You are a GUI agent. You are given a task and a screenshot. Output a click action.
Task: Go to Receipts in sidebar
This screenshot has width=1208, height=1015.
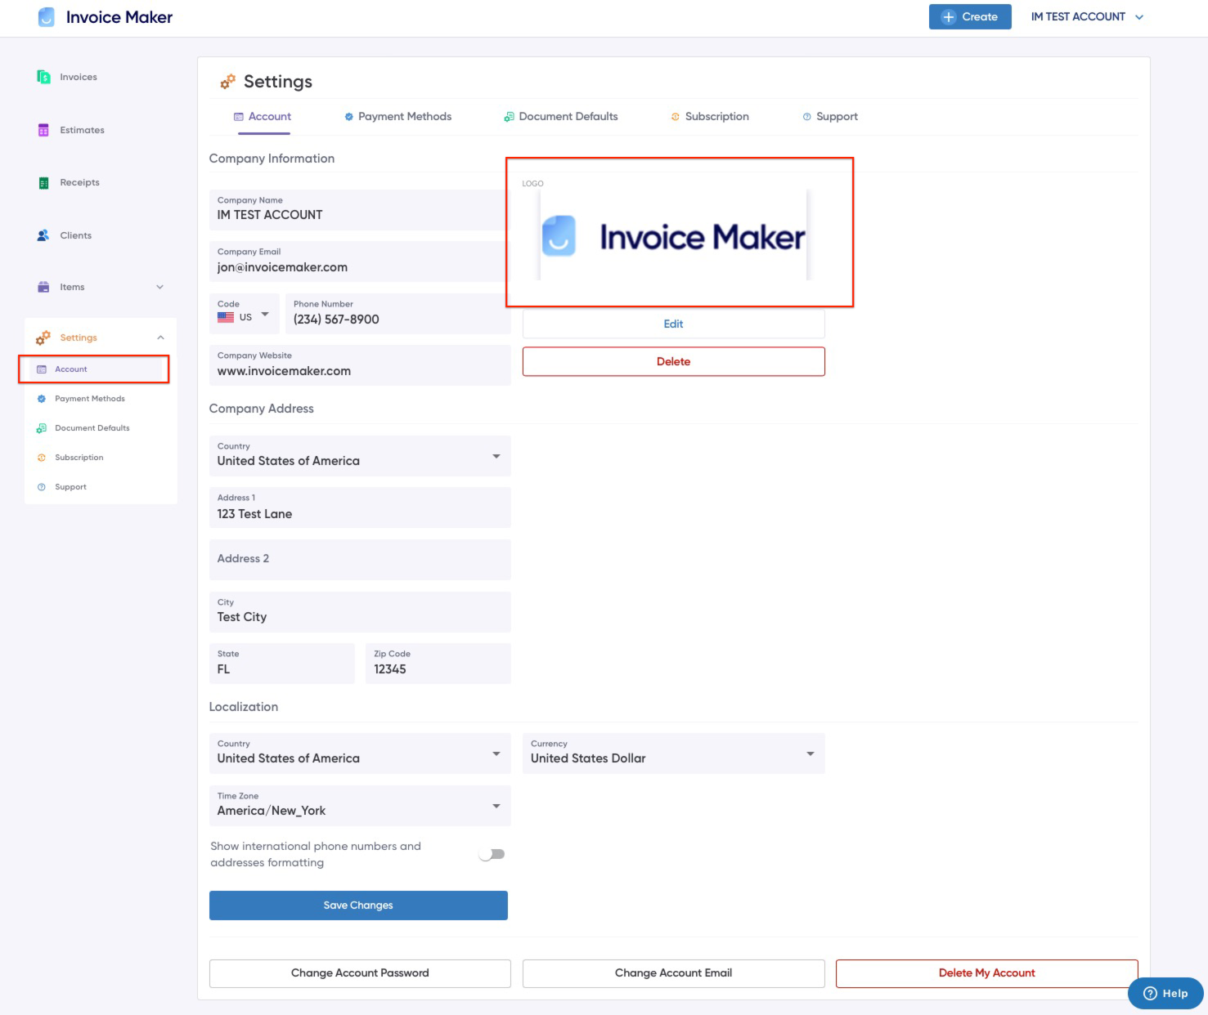pyautogui.click(x=79, y=182)
